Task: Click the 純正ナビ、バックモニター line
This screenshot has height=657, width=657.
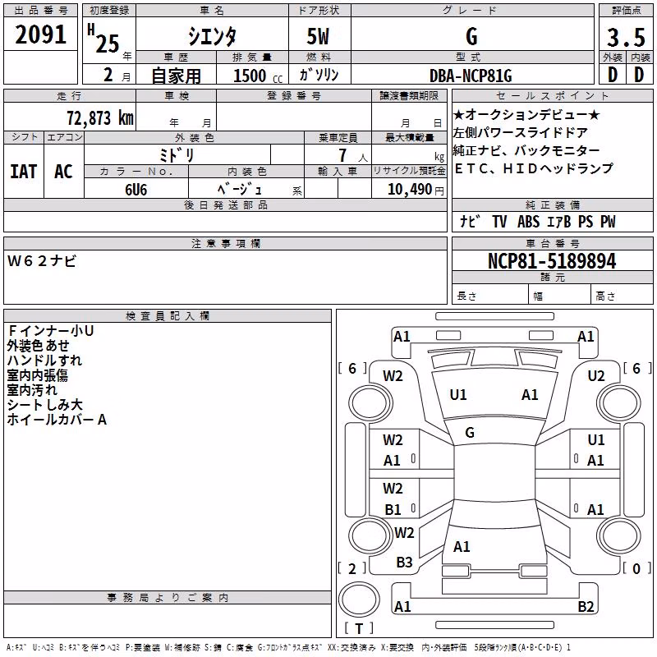Action: point(526,150)
